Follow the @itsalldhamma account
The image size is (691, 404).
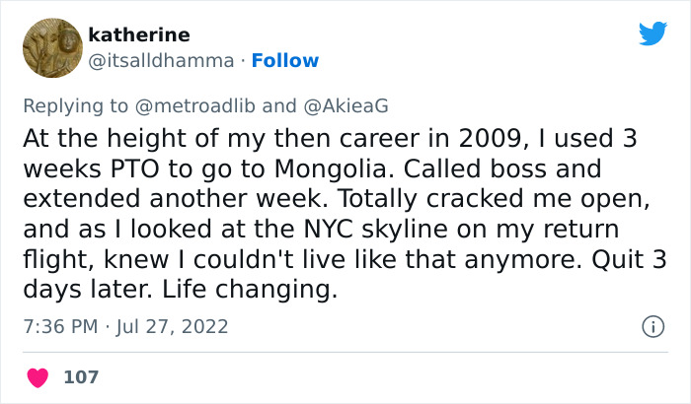[x=285, y=60]
